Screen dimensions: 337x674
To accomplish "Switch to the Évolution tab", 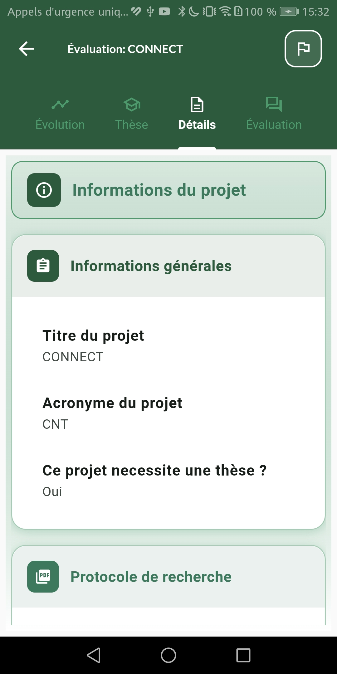I will pos(60,125).
